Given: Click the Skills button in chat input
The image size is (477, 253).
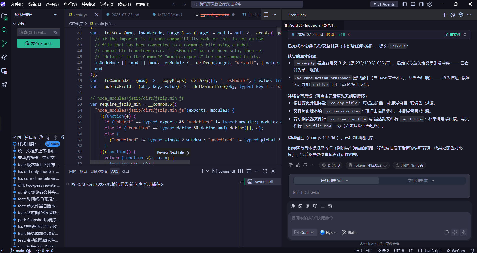Looking at the screenshot, I should pos(349,232).
